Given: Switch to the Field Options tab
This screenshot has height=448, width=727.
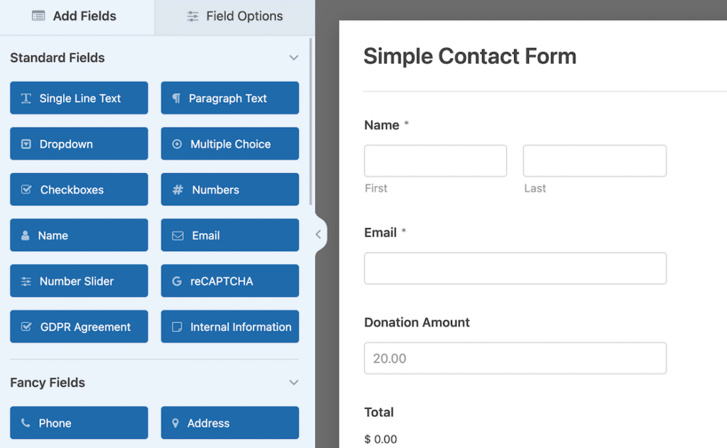Looking at the screenshot, I should point(234,16).
